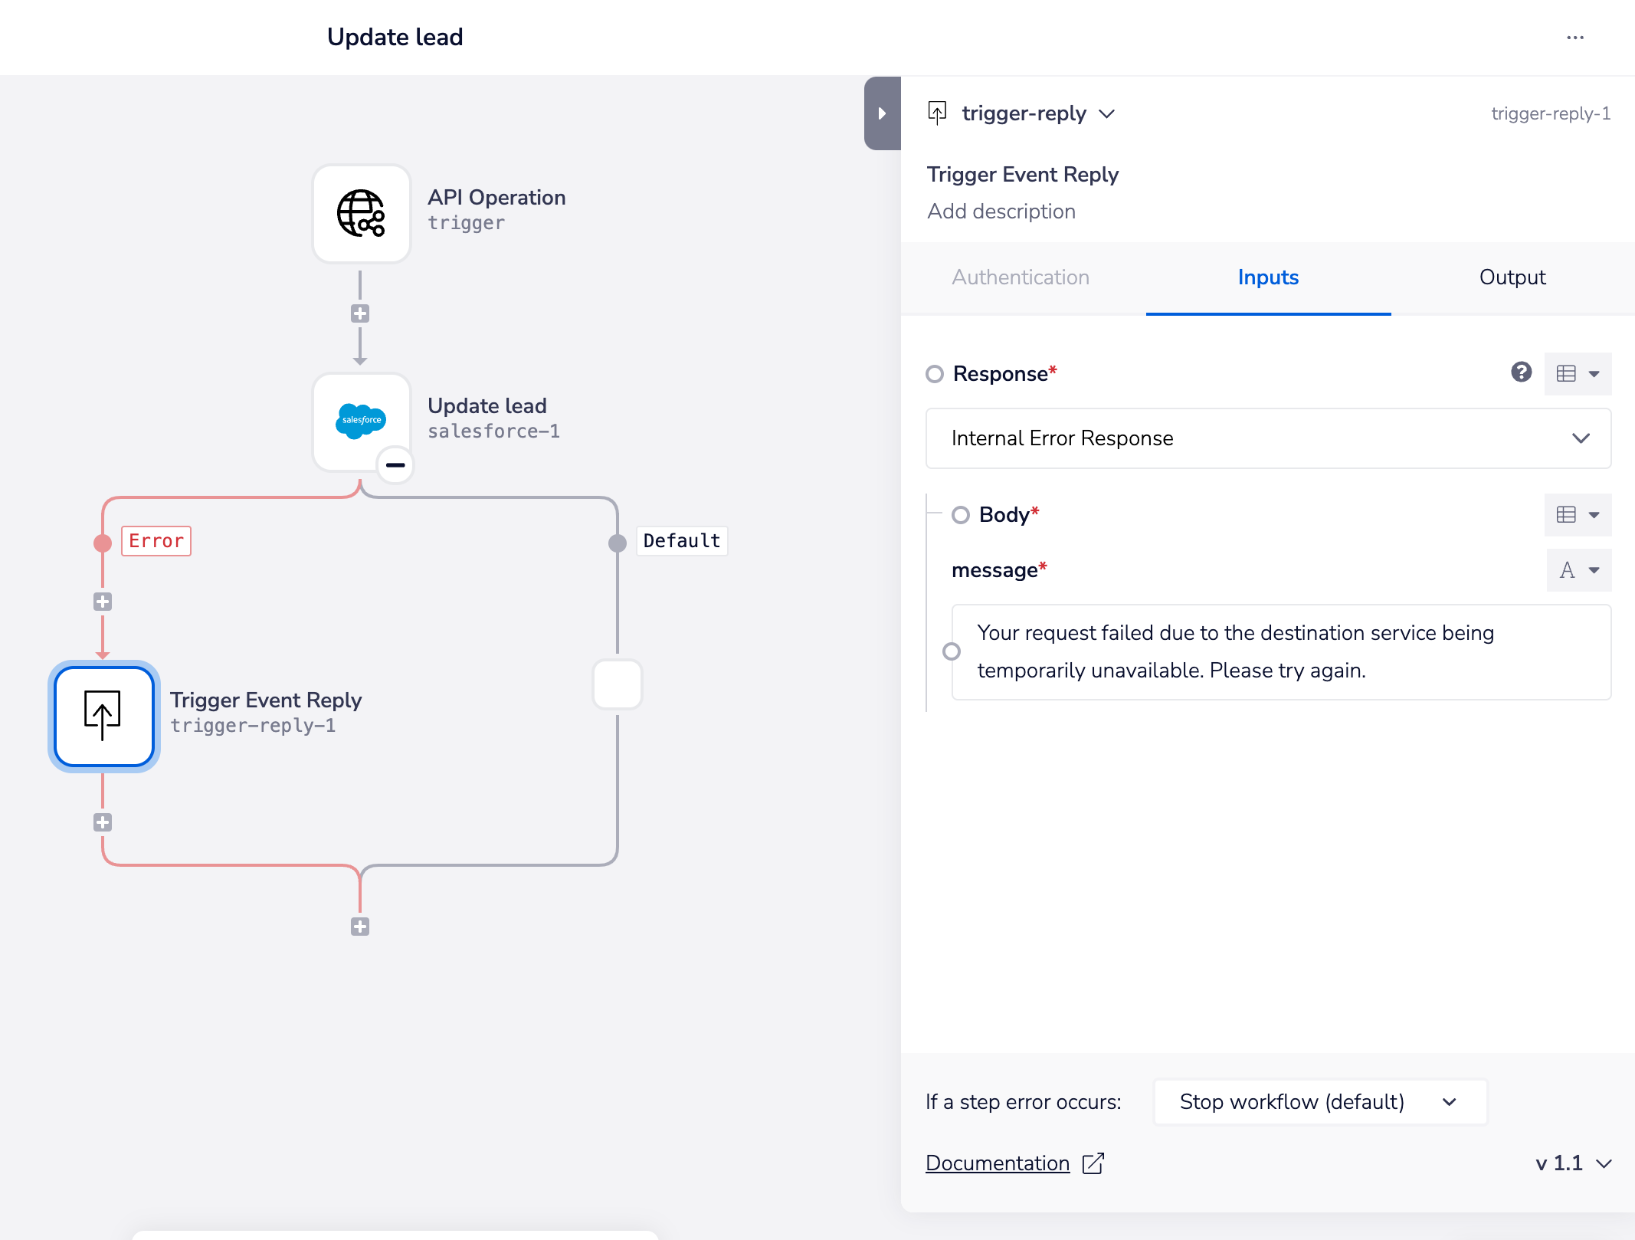Switch to the Output tab
Screen dimensions: 1635x1240
pyautogui.click(x=1512, y=277)
